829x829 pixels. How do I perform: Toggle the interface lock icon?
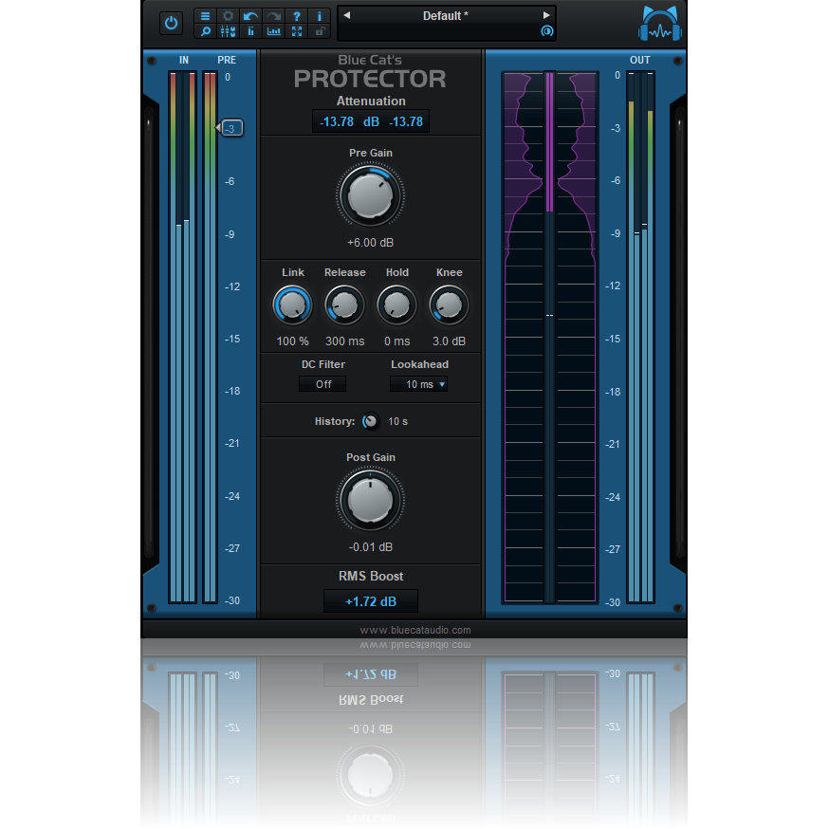pos(319,31)
